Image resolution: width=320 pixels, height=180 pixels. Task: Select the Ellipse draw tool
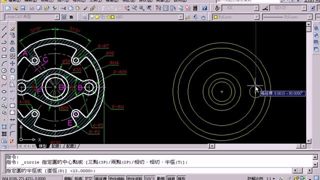[x=4, y=91]
